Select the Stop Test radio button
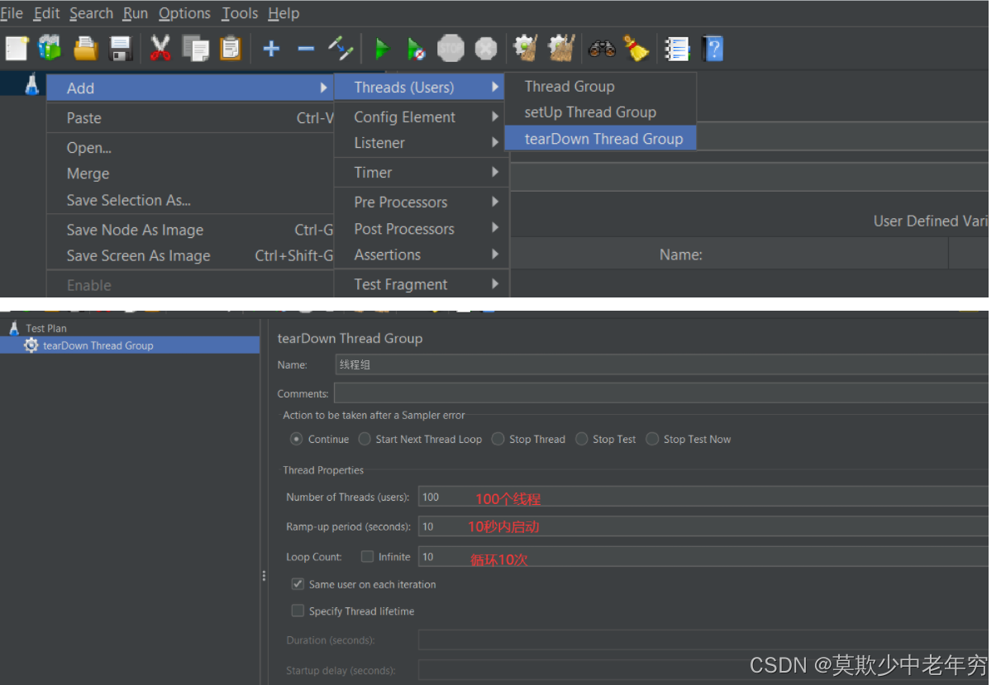The width and height of the screenshot is (1001, 685). (582, 439)
